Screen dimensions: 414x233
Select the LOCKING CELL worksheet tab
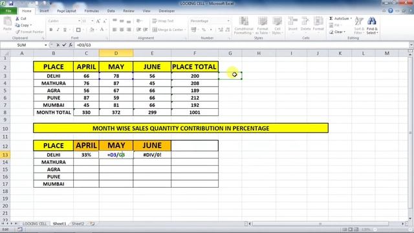pos(34,224)
